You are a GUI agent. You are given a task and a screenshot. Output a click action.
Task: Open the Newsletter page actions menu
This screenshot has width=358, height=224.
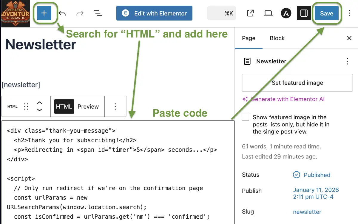(347, 61)
